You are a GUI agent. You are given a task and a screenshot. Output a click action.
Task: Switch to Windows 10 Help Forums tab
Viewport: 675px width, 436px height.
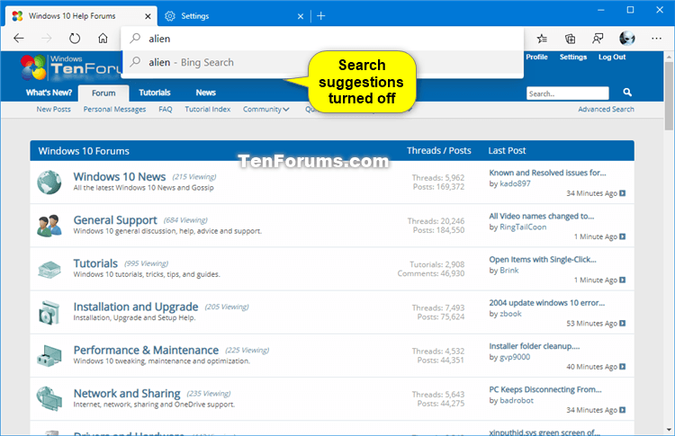(81, 16)
